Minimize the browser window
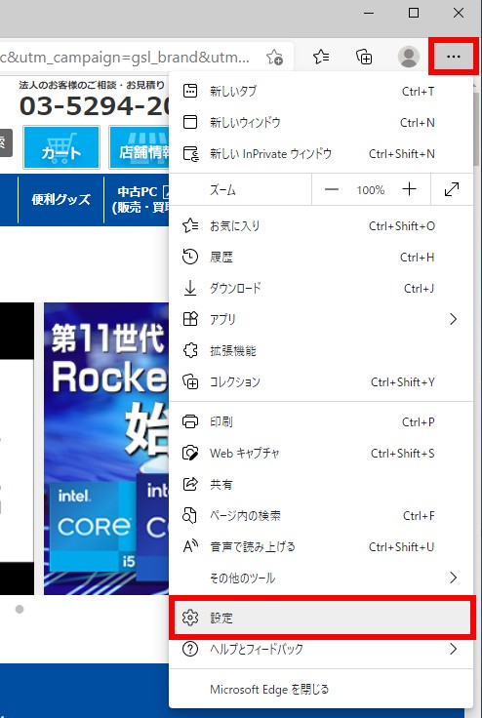This screenshot has width=482, height=718. (369, 13)
